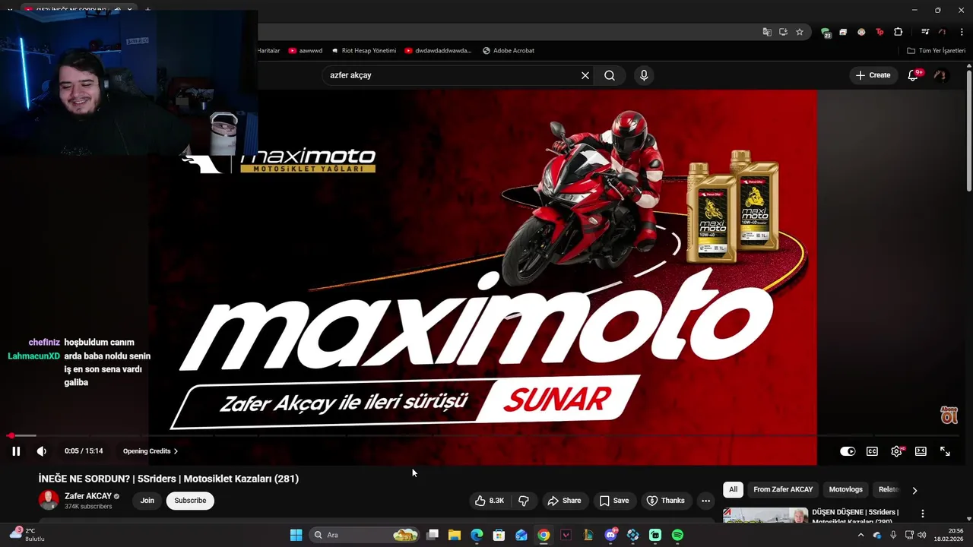Open Microsoft Store from the taskbar
This screenshot has width=973, height=547.
tap(499, 535)
